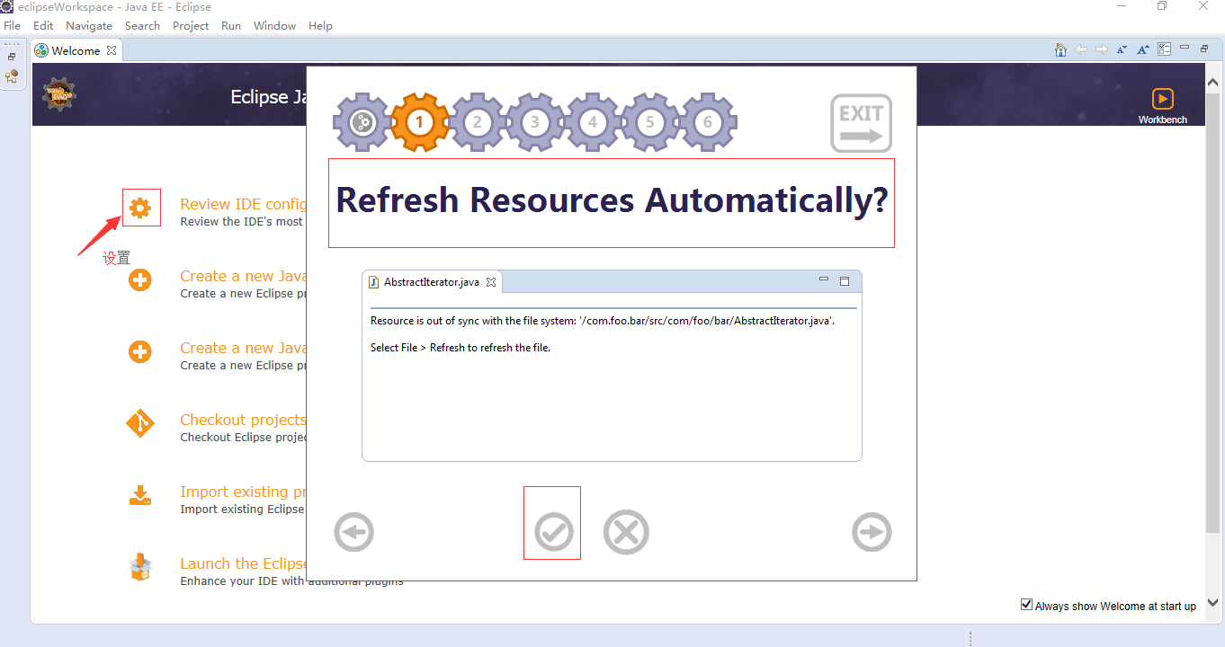
Task: Go to the next question arrow
Action: (872, 532)
